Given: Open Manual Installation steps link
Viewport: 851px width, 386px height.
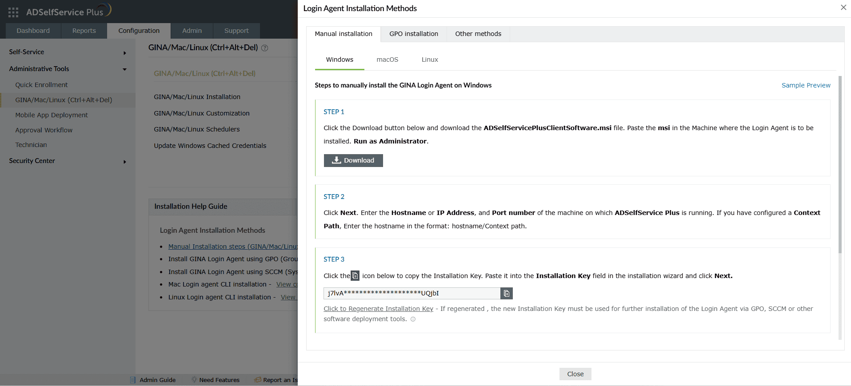Looking at the screenshot, I should coord(233,247).
